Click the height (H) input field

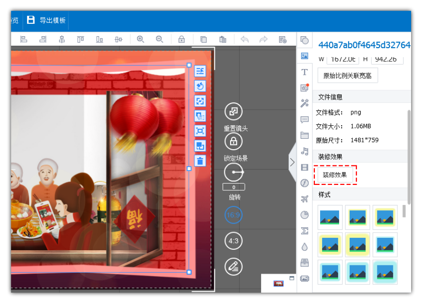pyautogui.click(x=387, y=60)
